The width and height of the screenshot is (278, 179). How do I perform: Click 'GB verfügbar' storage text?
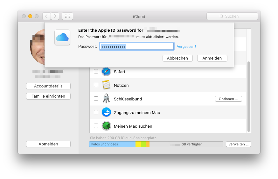pos(192,144)
